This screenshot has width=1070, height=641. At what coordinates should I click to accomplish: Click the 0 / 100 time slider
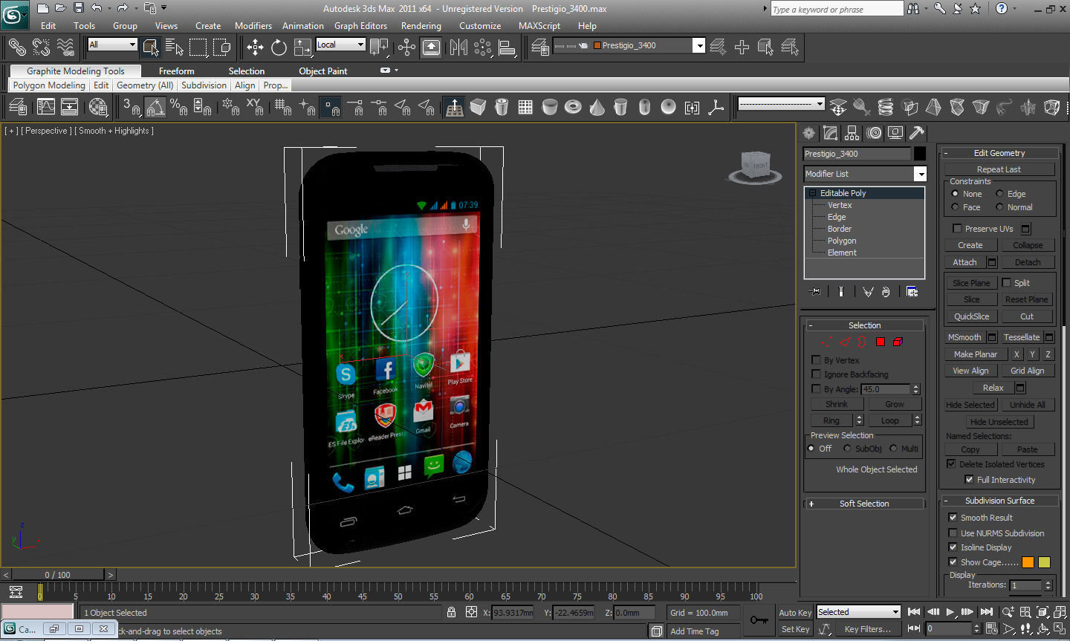58,575
